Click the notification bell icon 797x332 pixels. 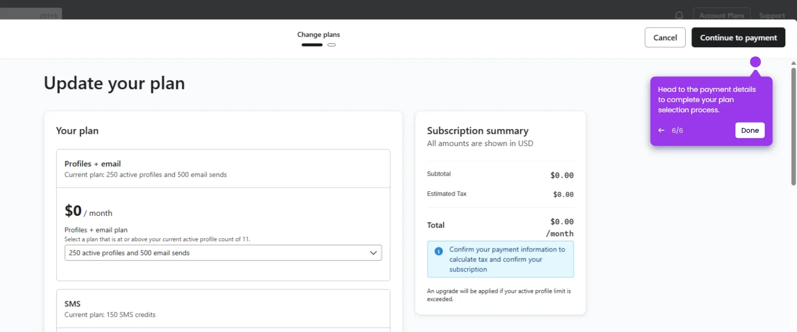coord(679,15)
